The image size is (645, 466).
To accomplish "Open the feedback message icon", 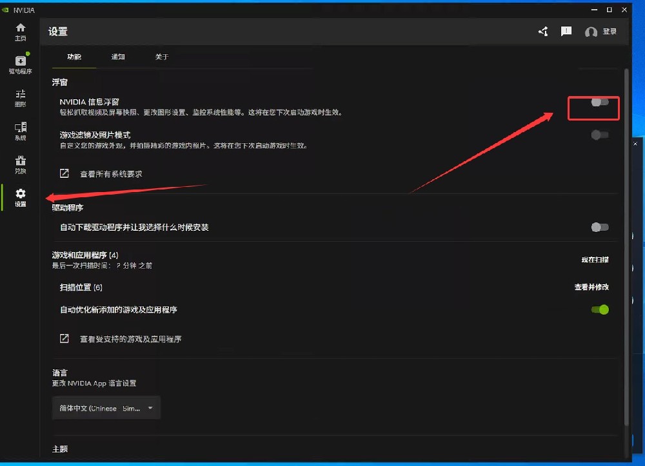I will coord(566,32).
